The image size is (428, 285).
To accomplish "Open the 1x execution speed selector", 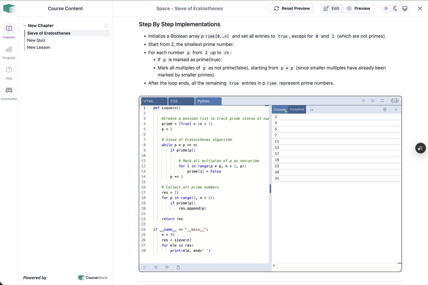I will (x=311, y=110).
